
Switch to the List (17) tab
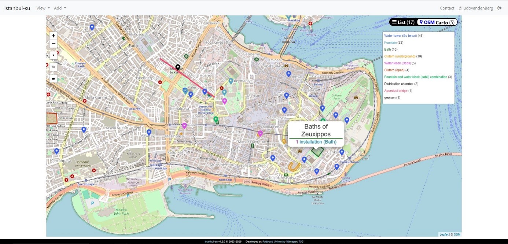point(403,22)
